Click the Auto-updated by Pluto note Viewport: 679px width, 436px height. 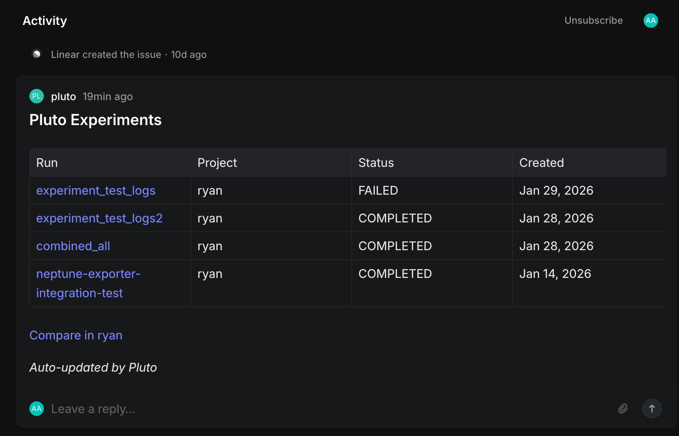point(93,368)
